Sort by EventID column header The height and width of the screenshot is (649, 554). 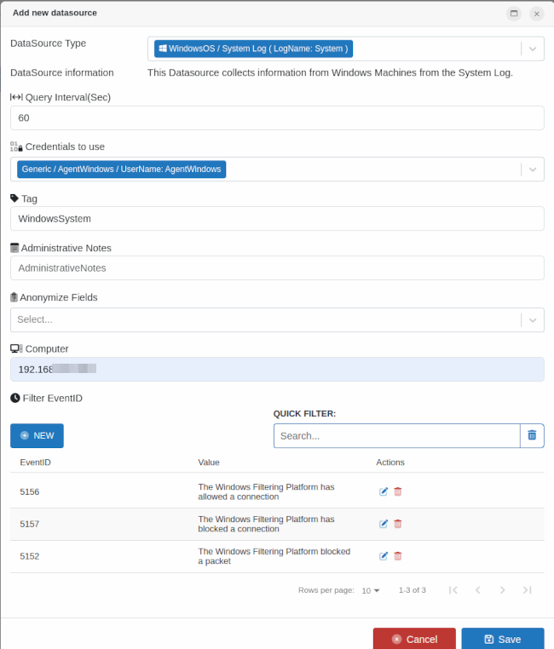pos(35,462)
